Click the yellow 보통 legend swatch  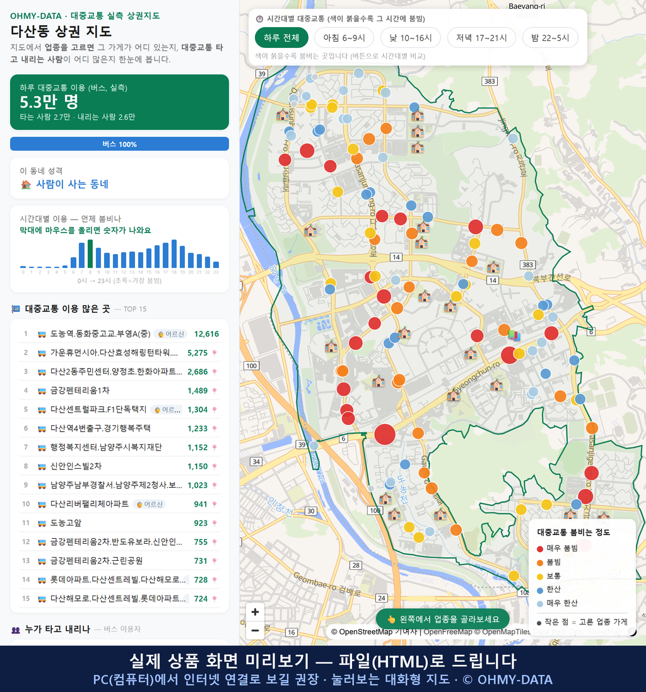(539, 577)
